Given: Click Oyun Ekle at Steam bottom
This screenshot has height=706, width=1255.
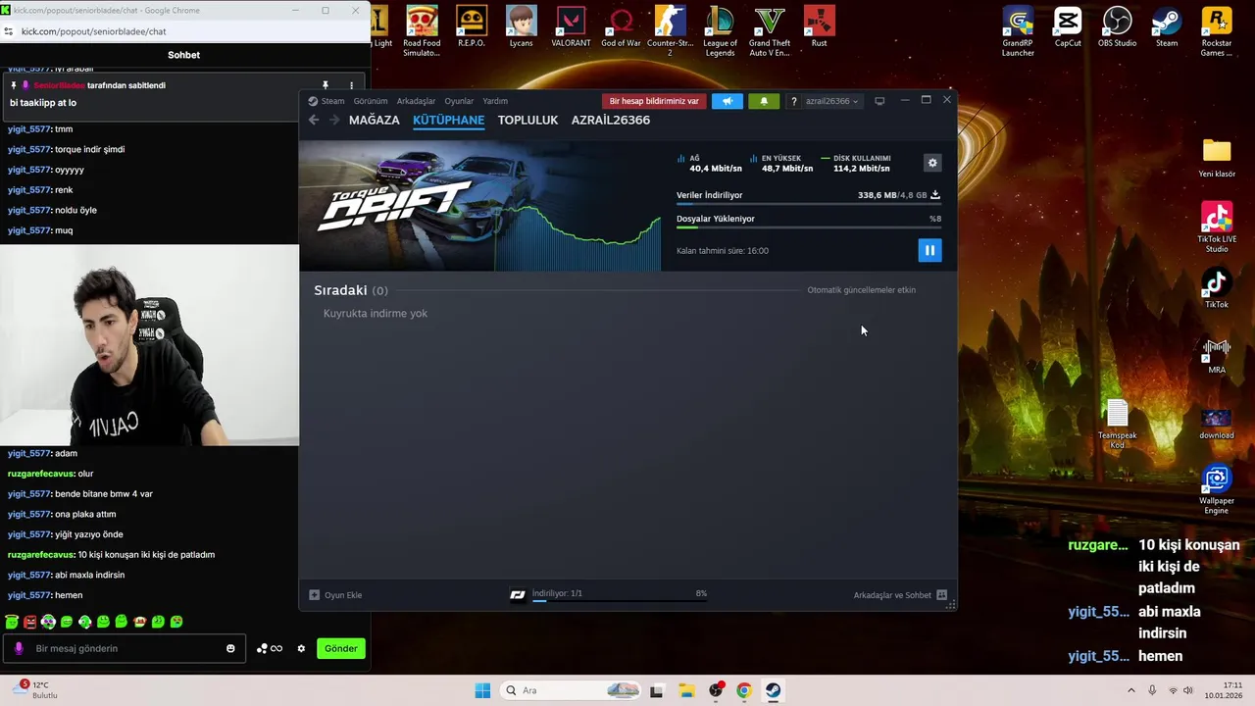Looking at the screenshot, I should coord(335,595).
